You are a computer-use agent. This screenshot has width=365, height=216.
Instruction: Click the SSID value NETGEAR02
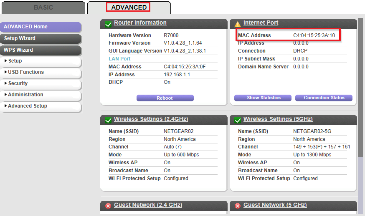[x=179, y=131]
